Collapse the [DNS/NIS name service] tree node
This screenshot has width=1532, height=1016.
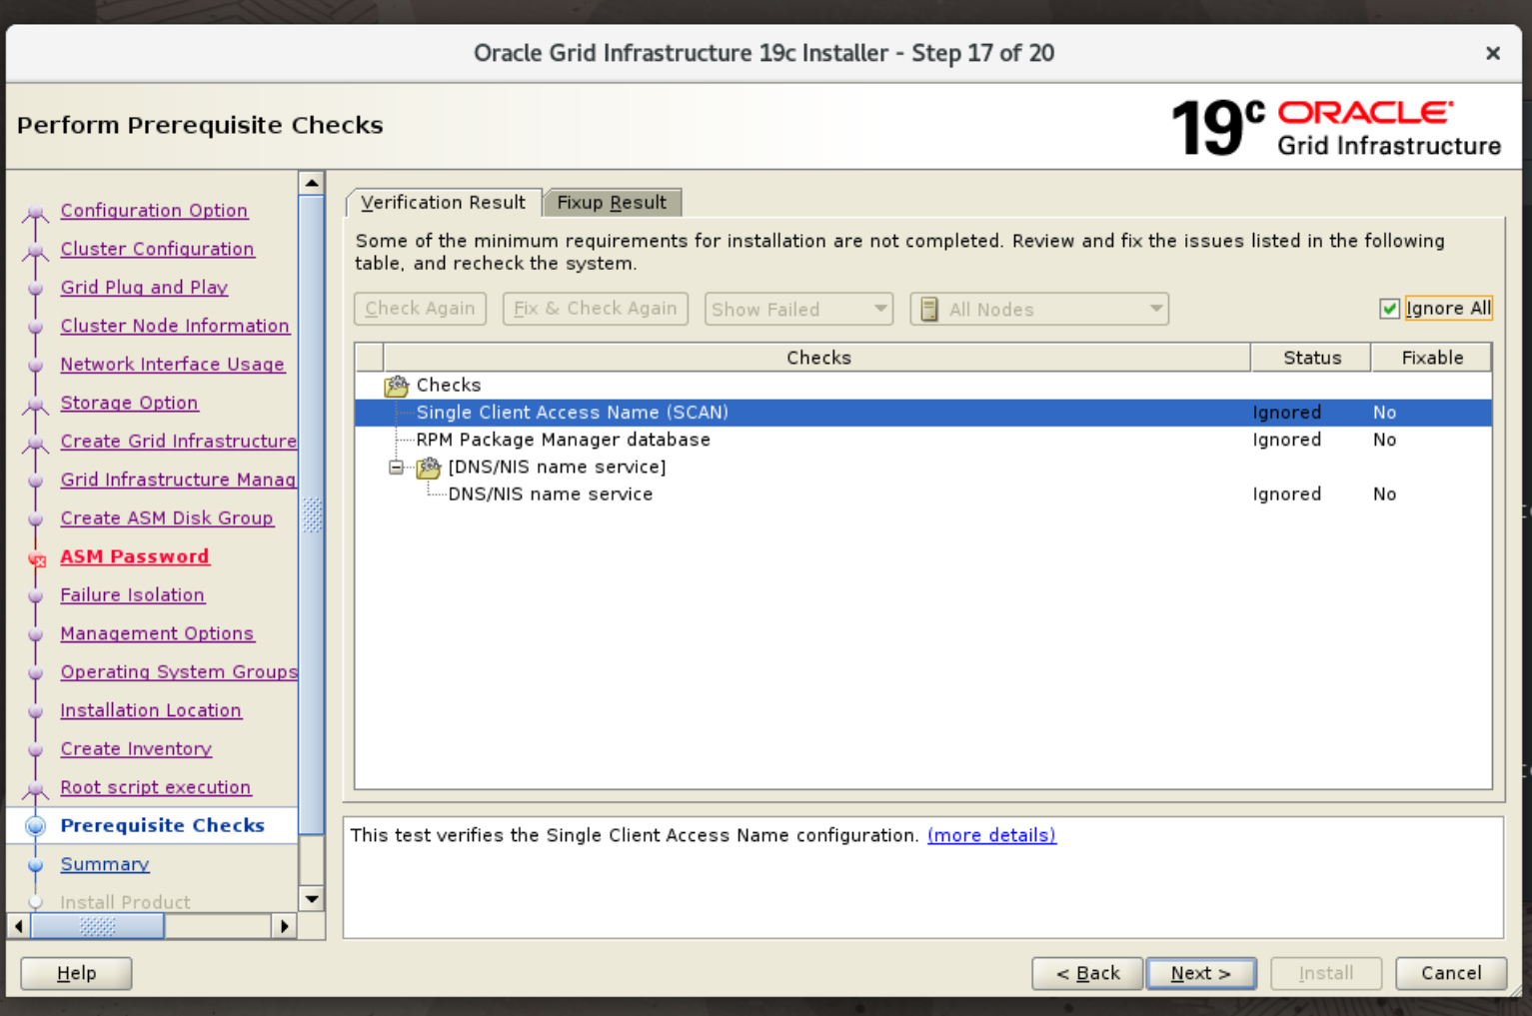397,468
